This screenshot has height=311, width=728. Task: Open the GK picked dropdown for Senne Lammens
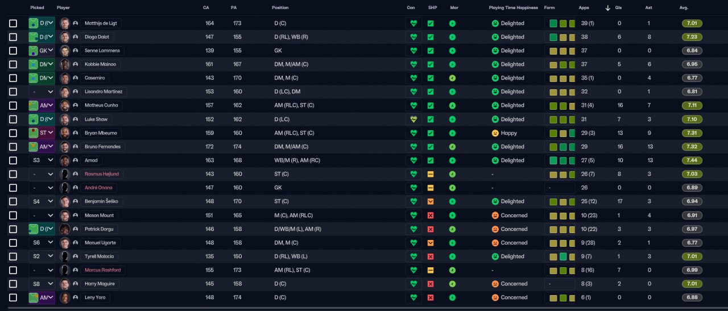click(x=42, y=51)
